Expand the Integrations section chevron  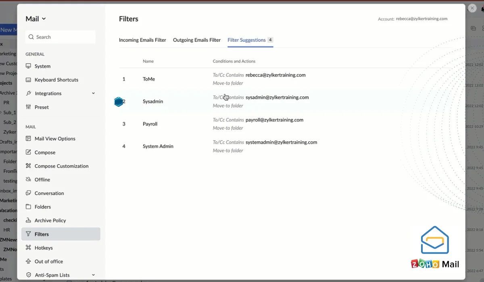tap(93, 93)
